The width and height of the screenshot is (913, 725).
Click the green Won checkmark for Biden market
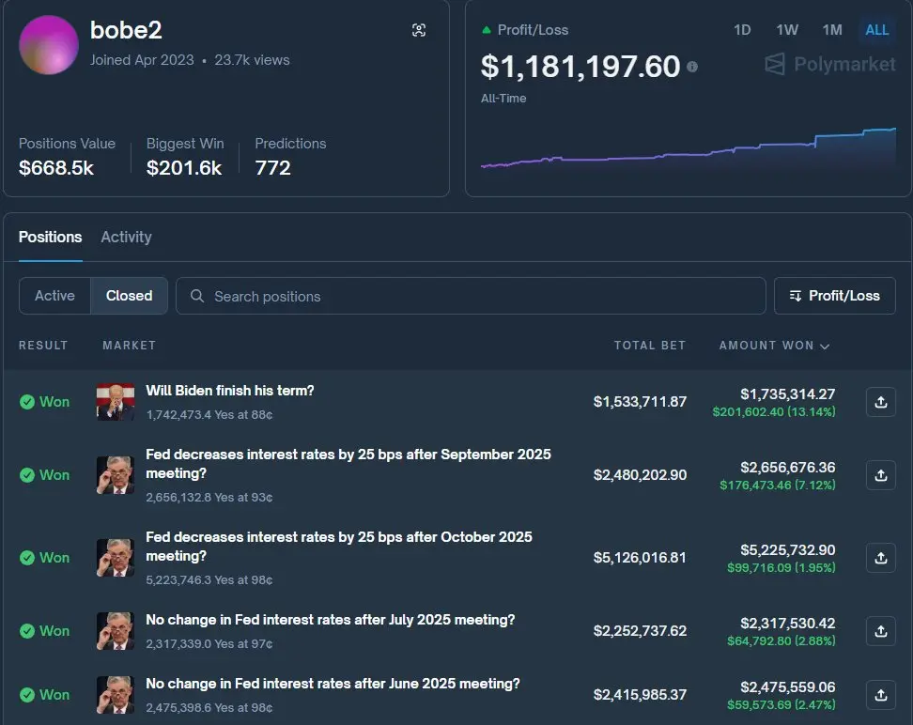point(27,402)
